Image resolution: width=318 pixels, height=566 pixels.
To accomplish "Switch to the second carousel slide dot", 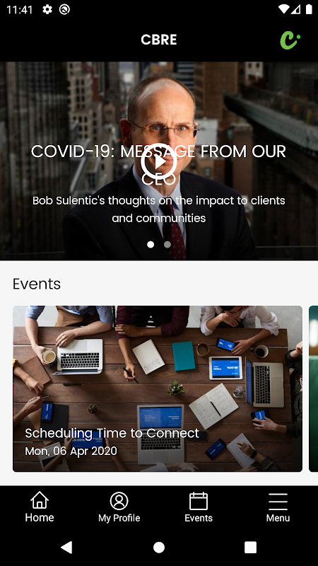I will point(167,244).
